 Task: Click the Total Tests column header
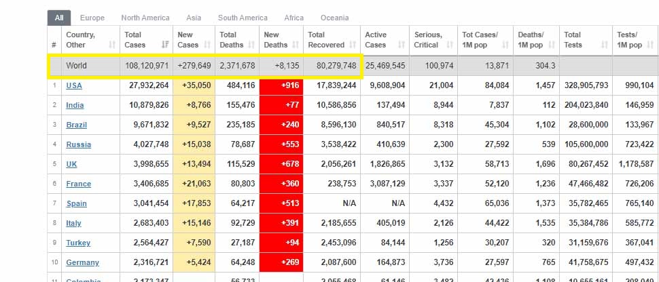pos(586,40)
